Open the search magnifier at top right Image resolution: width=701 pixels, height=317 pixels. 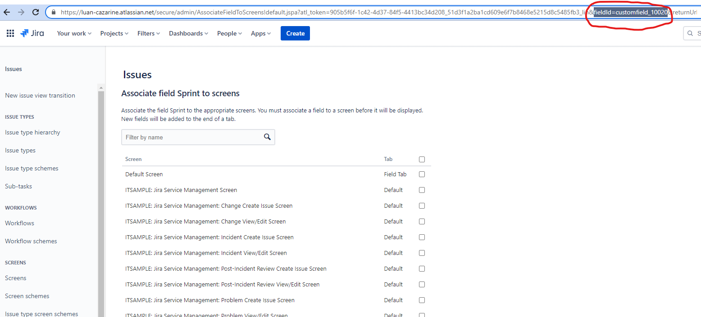pos(690,33)
